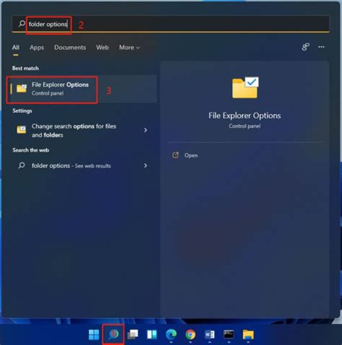This screenshot has height=345, width=342.
Task: Launch Microsoft Edge from the taskbar
Action: pos(171,335)
